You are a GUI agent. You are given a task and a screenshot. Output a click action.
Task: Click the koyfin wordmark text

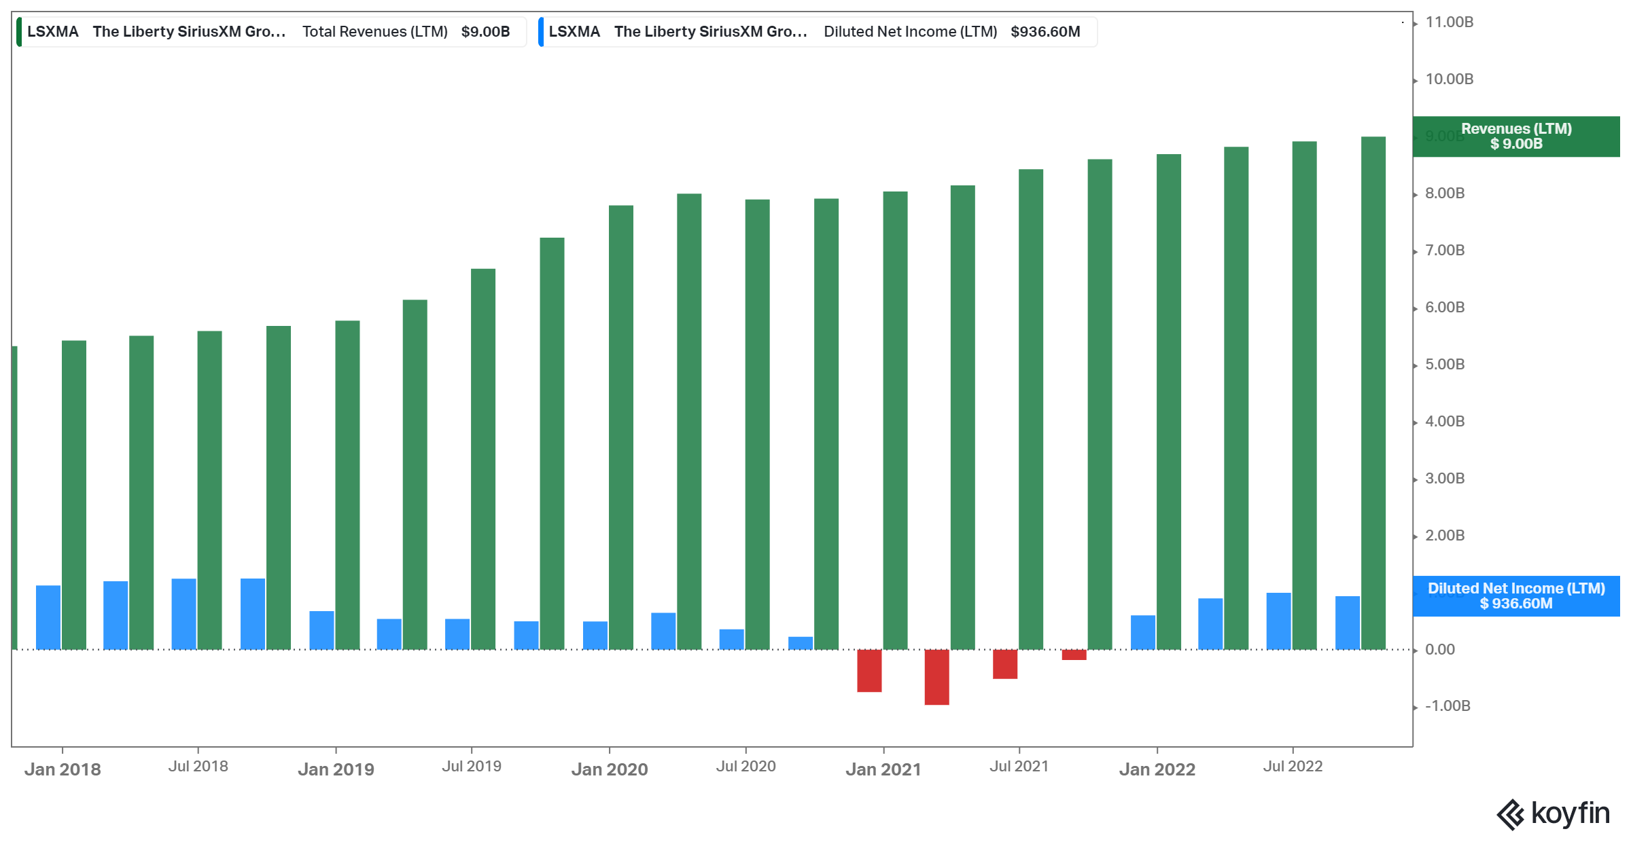1570,813
